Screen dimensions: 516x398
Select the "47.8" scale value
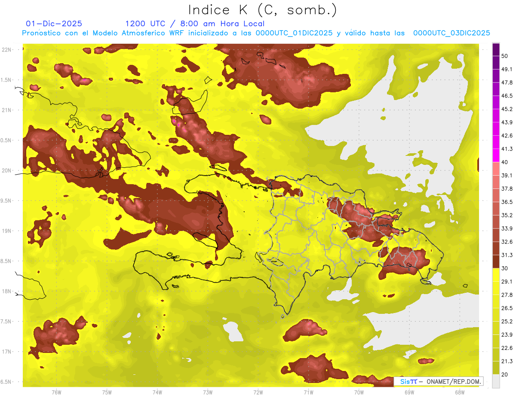pos(507,82)
